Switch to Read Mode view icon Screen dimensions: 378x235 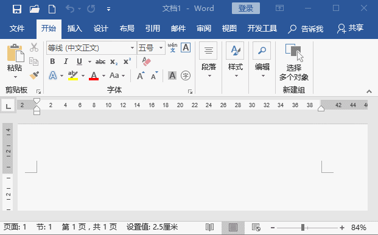(x=209, y=227)
